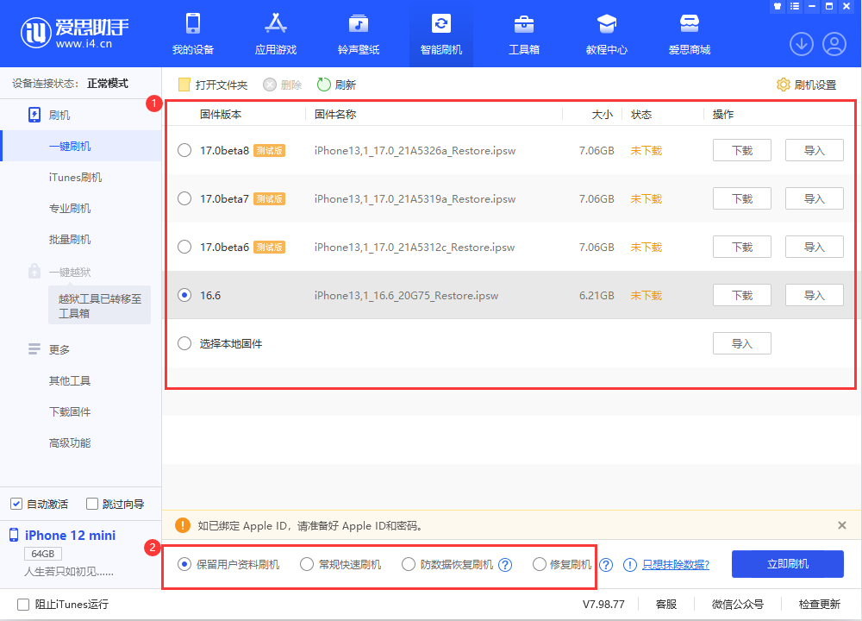The width and height of the screenshot is (862, 621).
Task: Open the 我的设备 device panel
Action: 192,33
